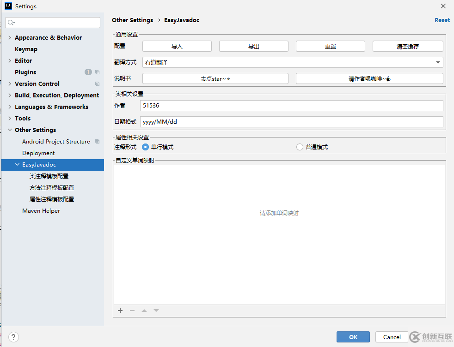Open 方法注释模板配置 page
The width and height of the screenshot is (454, 347).
click(51, 188)
